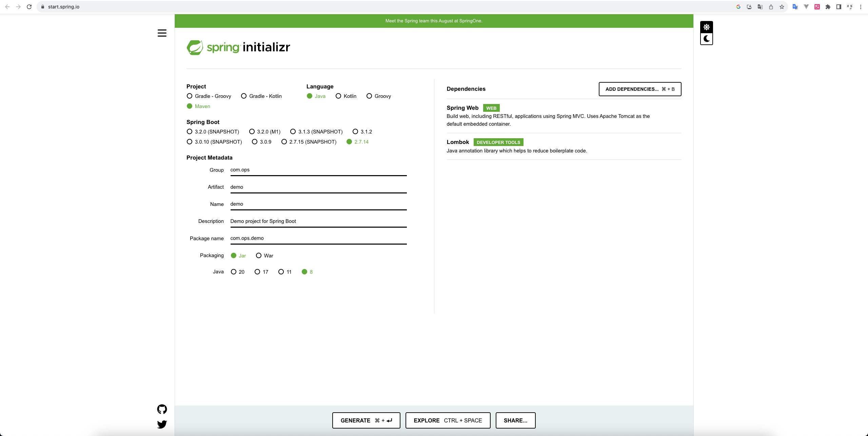The height and width of the screenshot is (436, 868).
Task: Click the Spring Initializr logo
Action: (238, 47)
